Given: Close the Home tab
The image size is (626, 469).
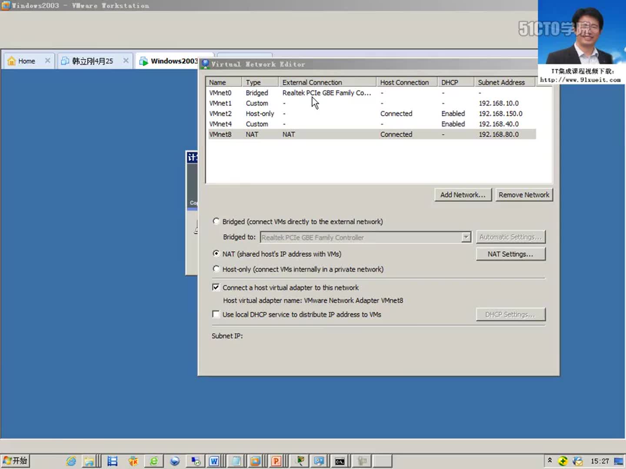Looking at the screenshot, I should click(x=48, y=61).
